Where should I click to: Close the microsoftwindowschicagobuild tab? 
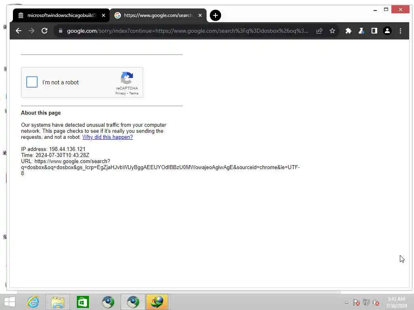103,15
